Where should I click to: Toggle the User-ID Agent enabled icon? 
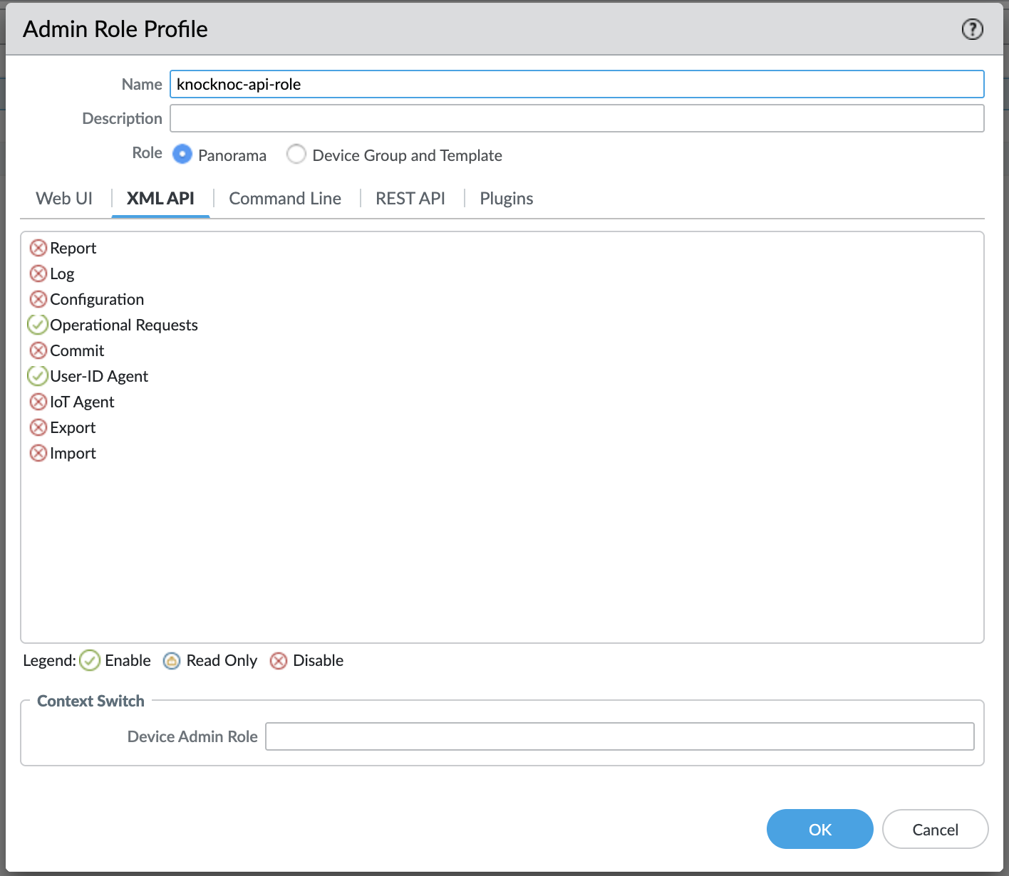pos(38,376)
